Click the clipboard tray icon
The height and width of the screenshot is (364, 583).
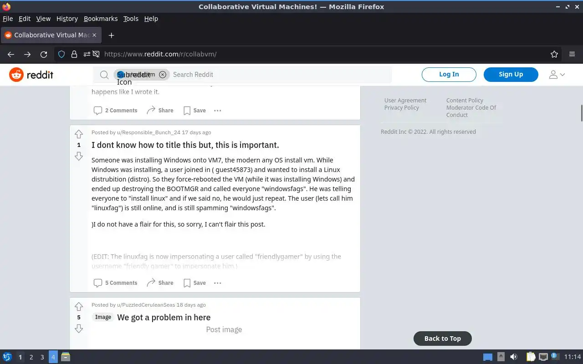click(x=531, y=357)
